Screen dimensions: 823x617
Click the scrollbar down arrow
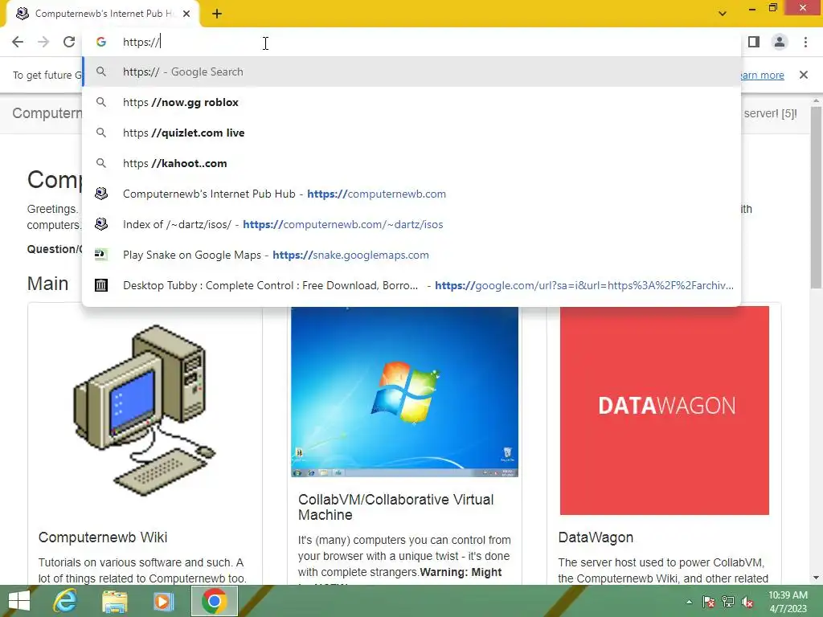point(816,578)
